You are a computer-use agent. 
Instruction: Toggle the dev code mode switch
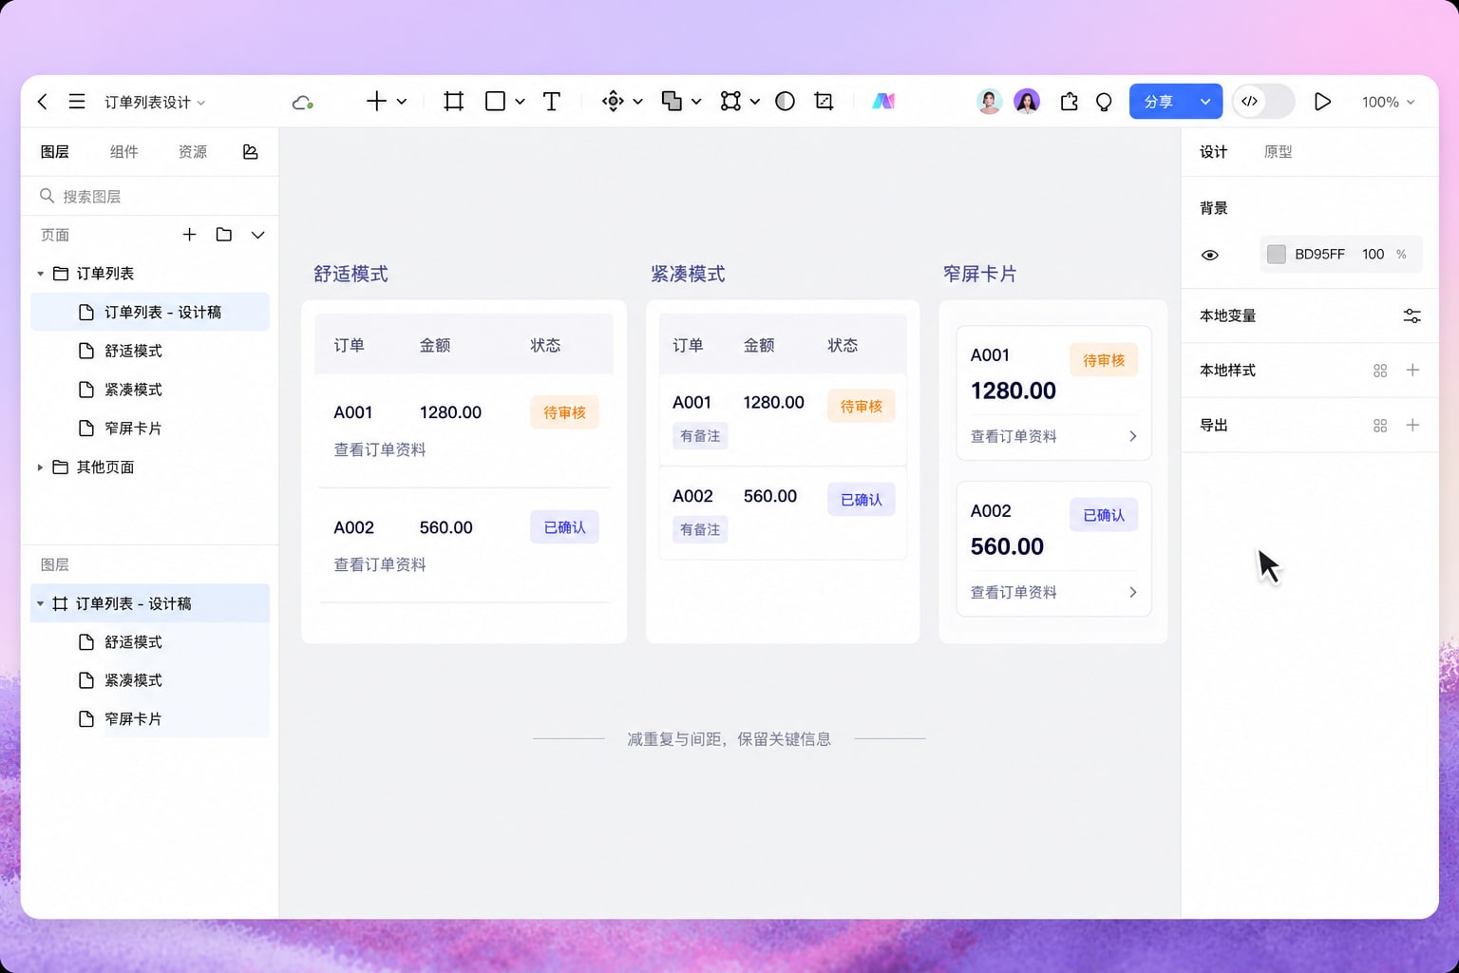[x=1263, y=102]
